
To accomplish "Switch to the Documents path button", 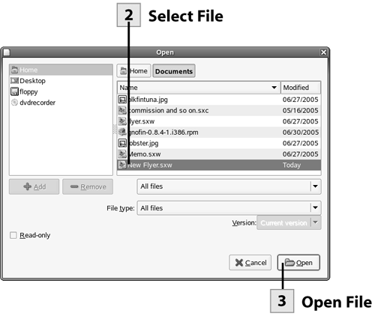I will [174, 71].
